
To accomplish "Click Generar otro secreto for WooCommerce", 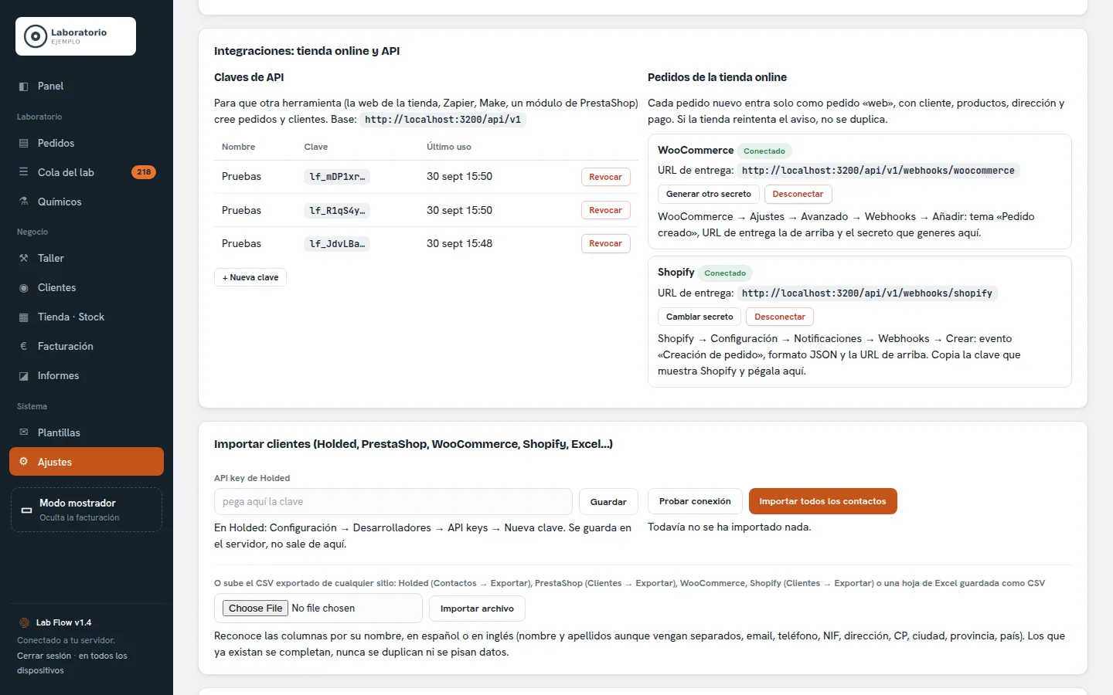I will pyautogui.click(x=709, y=194).
